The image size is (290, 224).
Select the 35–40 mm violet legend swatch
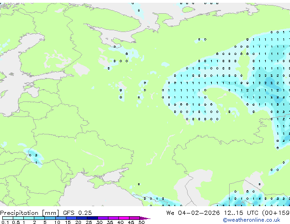pos(113,218)
